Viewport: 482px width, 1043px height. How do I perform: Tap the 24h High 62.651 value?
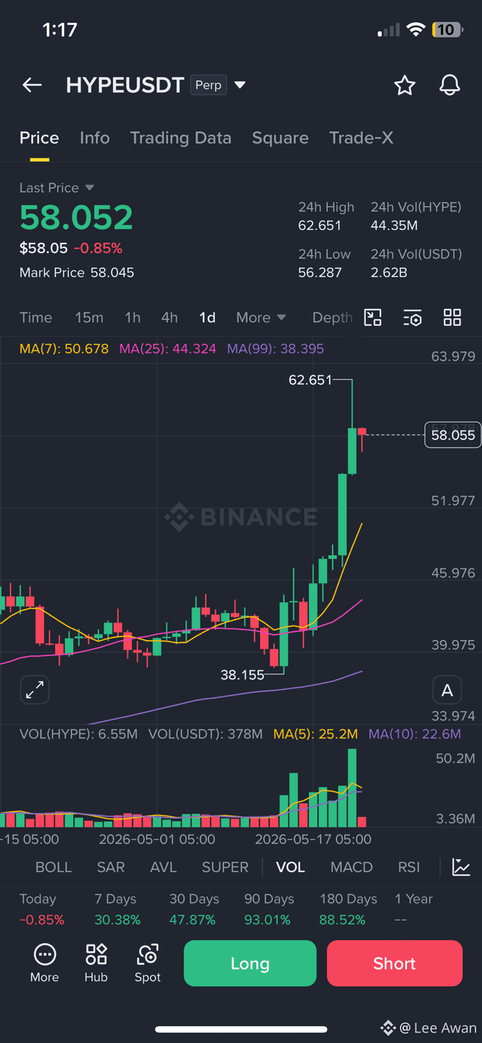[320, 225]
